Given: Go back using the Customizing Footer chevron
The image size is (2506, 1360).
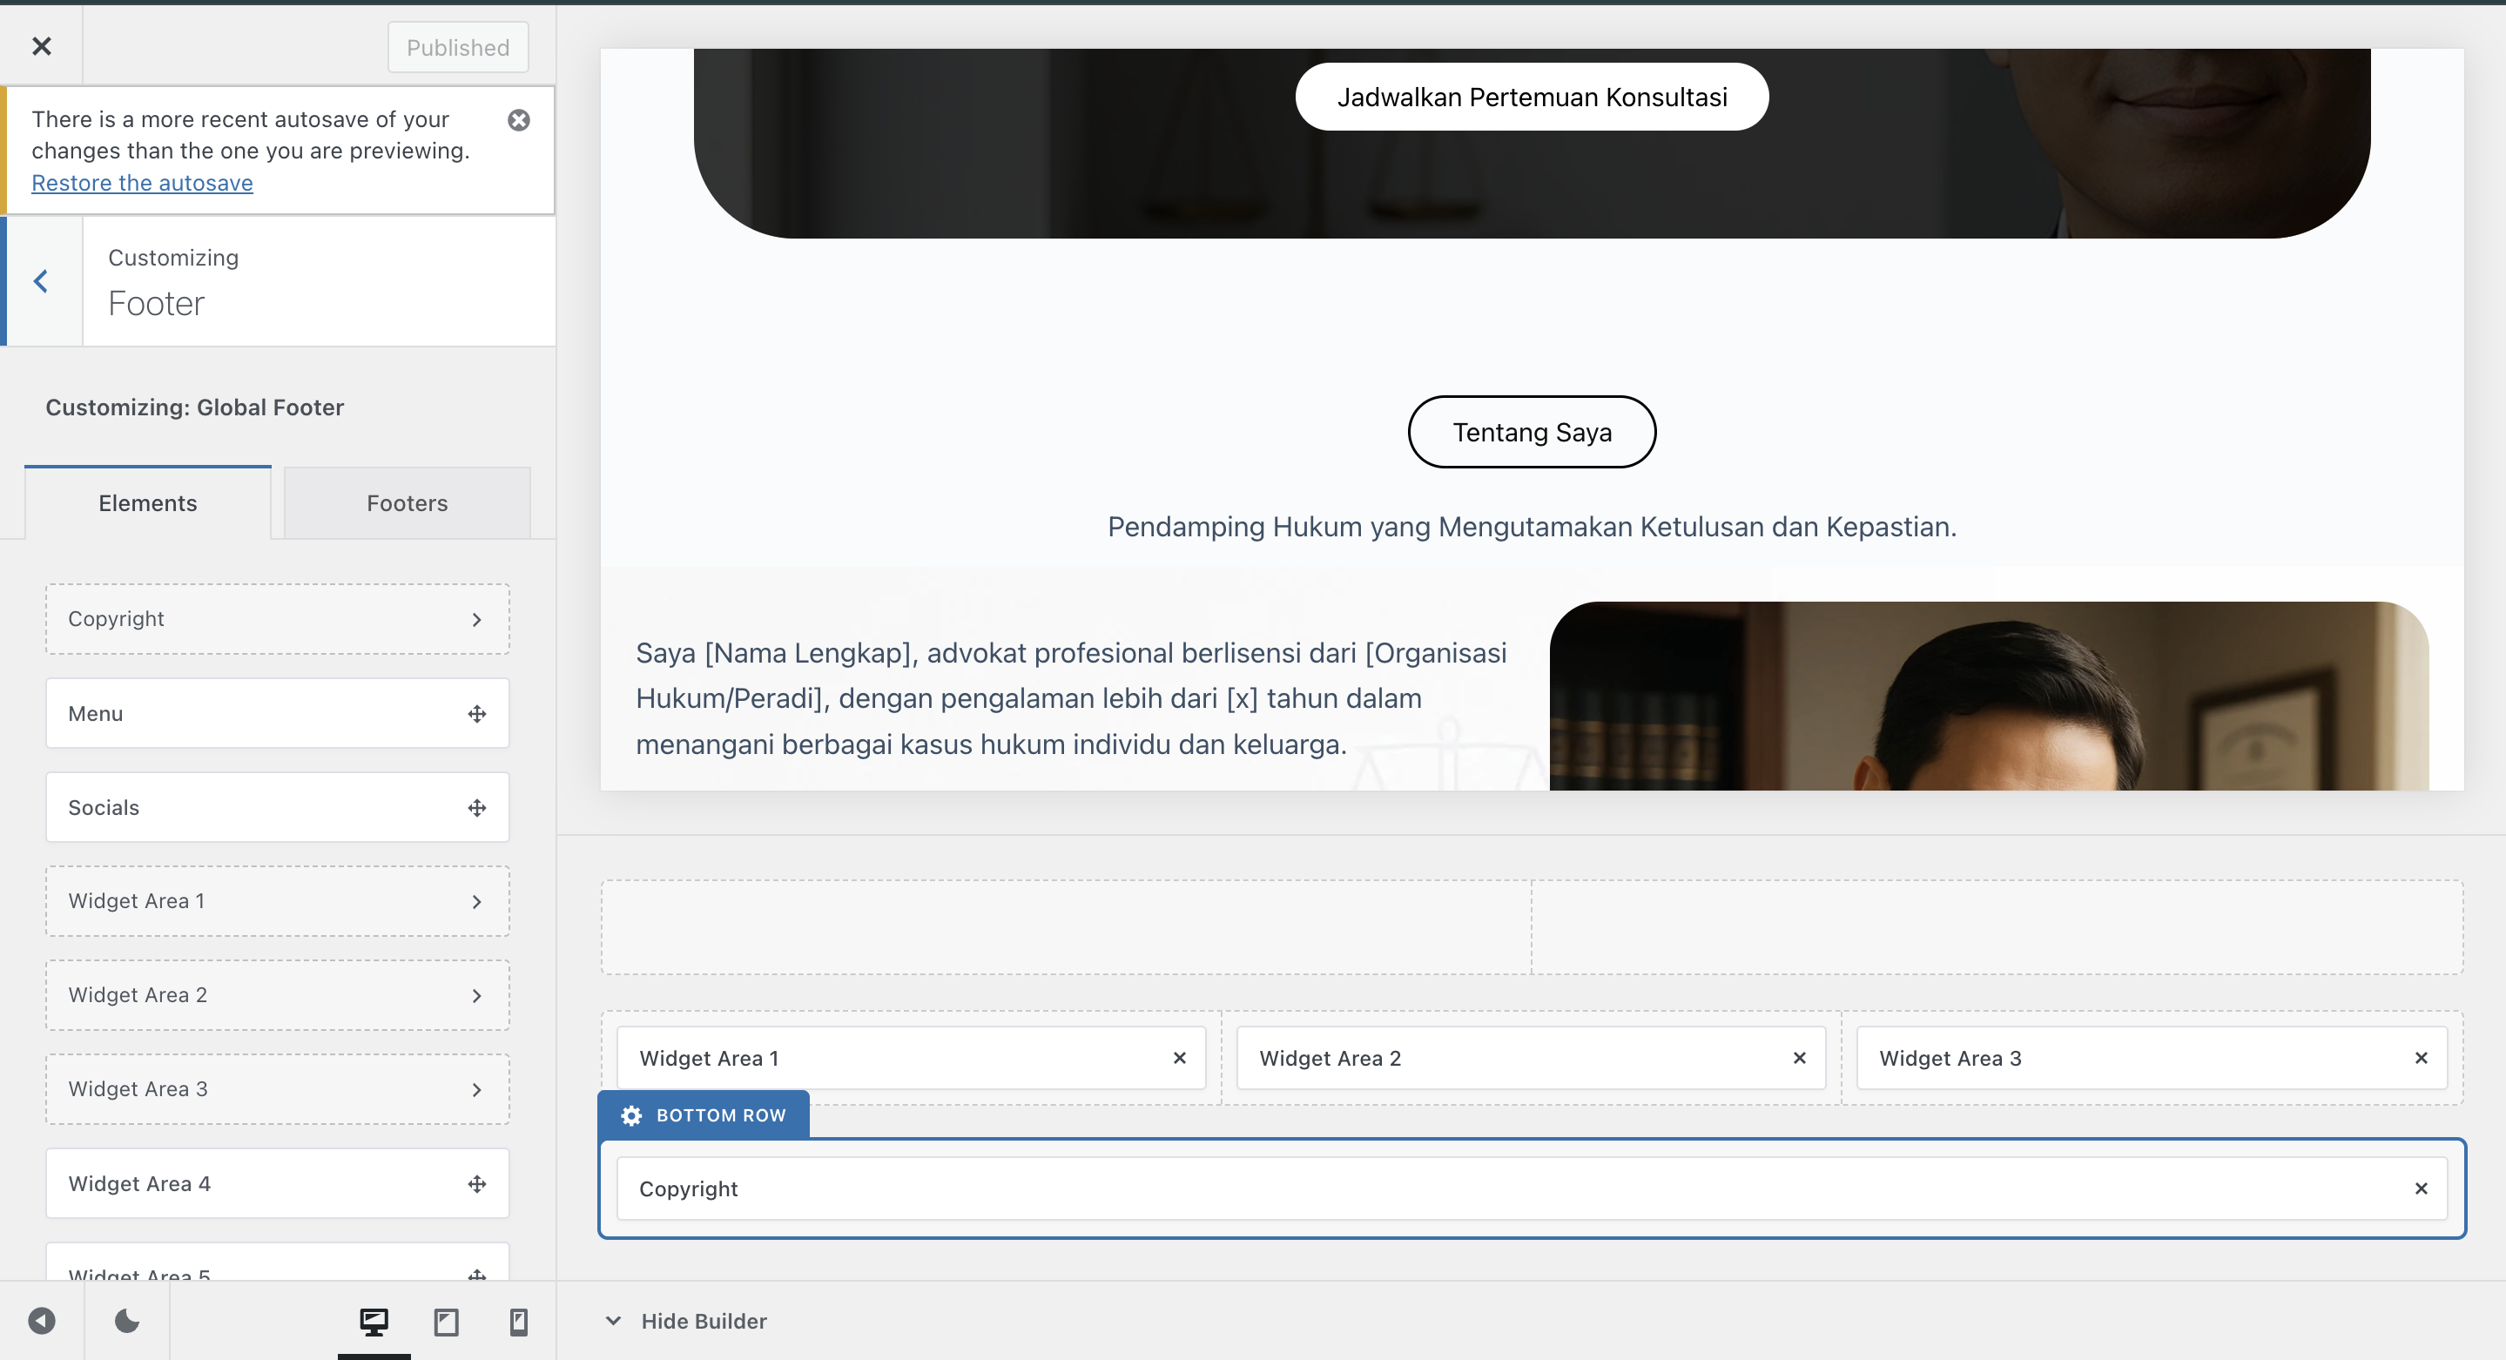Looking at the screenshot, I should point(41,281).
